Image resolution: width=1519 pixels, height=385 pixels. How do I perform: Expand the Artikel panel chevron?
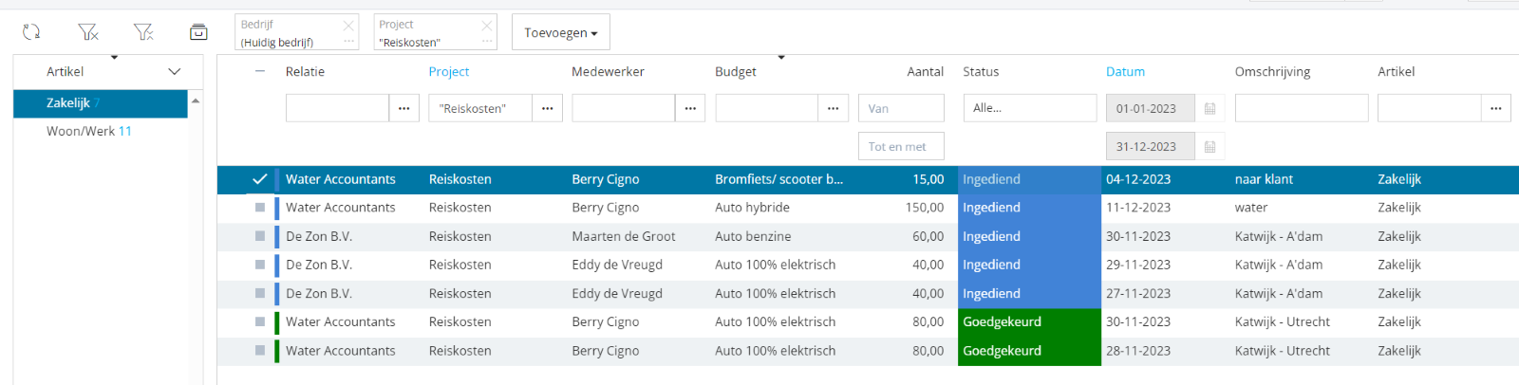click(175, 71)
